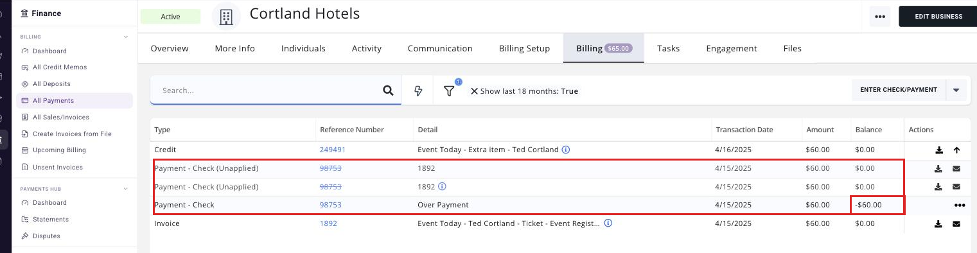The width and height of the screenshot is (977, 253).
Task: Open billing Dashboard in the BILLING section
Action: pyautogui.click(x=49, y=51)
